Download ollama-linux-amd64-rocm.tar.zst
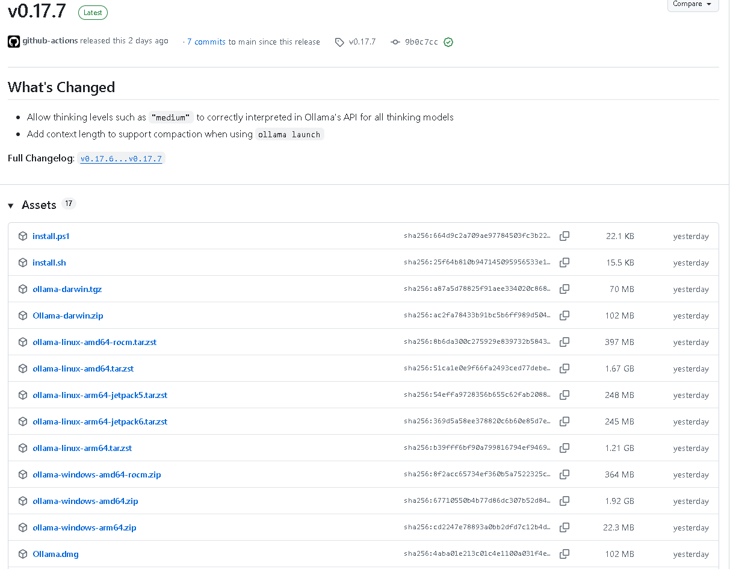 (x=94, y=342)
